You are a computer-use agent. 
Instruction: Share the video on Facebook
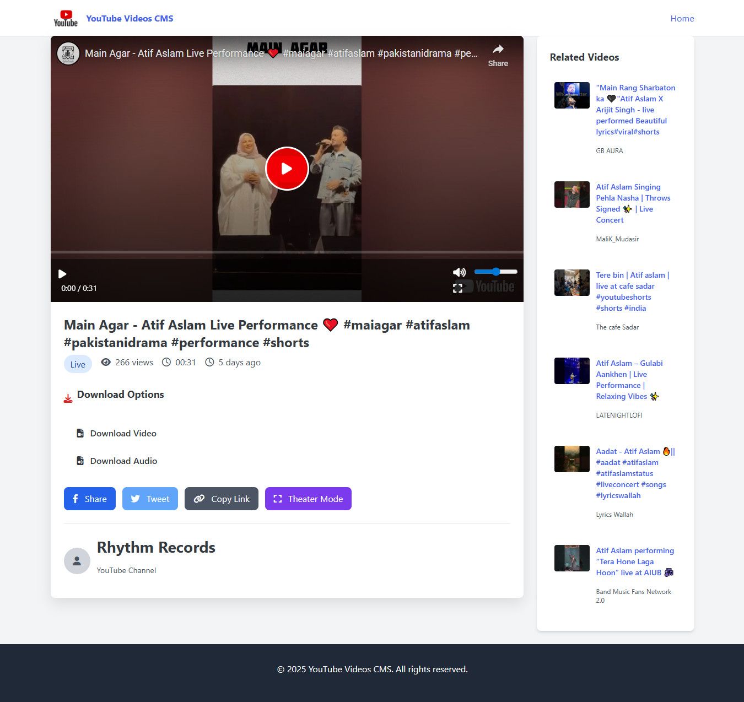coord(90,499)
